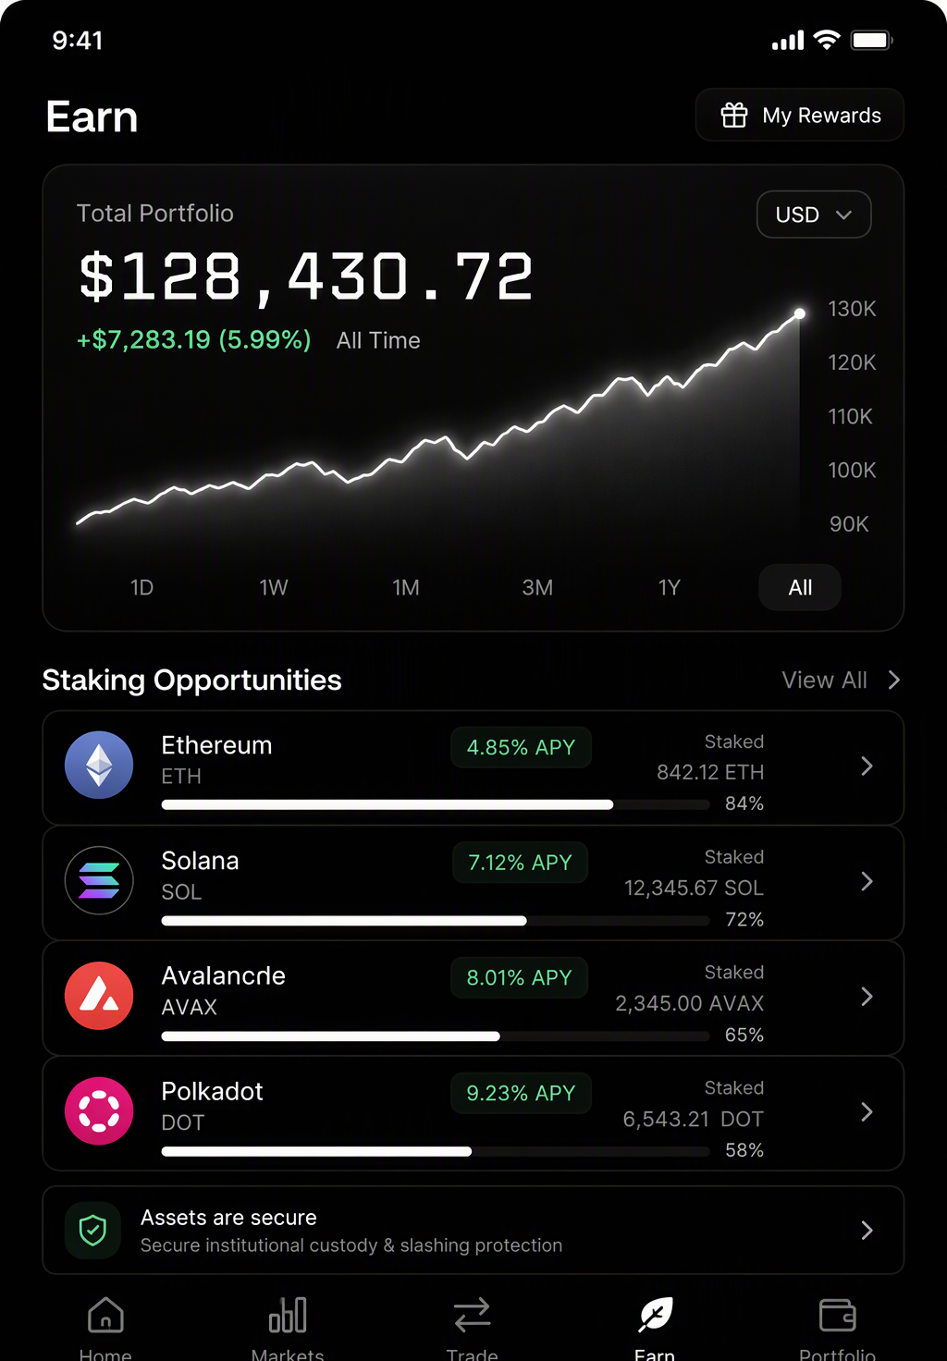The height and width of the screenshot is (1361, 947).
Task: Choose the 3M chart range tab
Action: coord(537,588)
